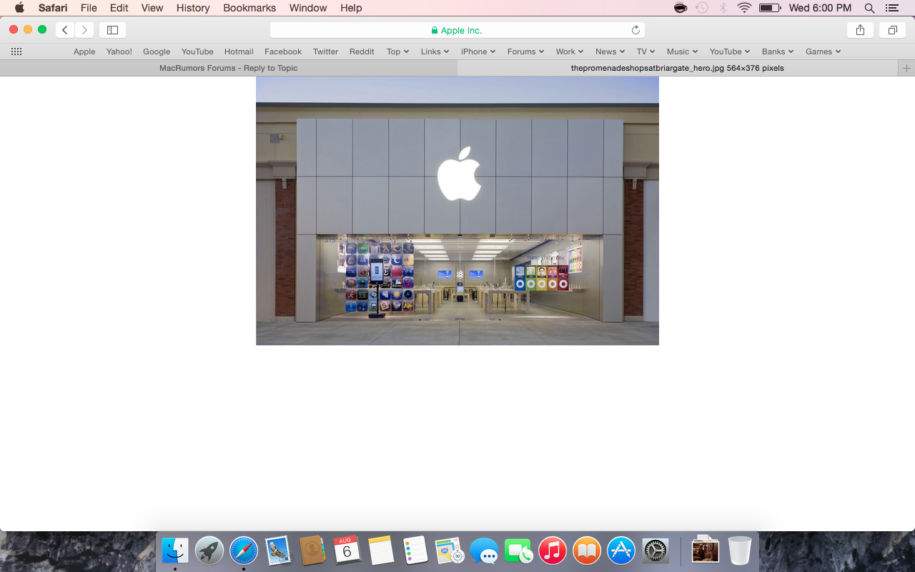Open the Twitter bookmark
This screenshot has width=915, height=572.
tap(325, 51)
